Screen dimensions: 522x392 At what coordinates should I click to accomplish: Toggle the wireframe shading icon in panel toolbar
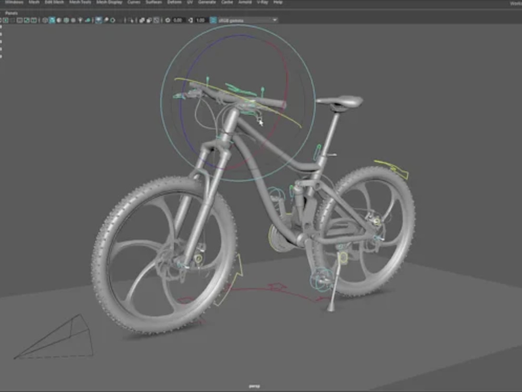[45, 20]
